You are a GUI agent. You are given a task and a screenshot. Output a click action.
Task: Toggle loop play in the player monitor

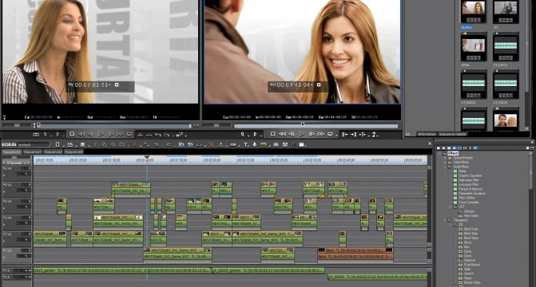point(129,134)
